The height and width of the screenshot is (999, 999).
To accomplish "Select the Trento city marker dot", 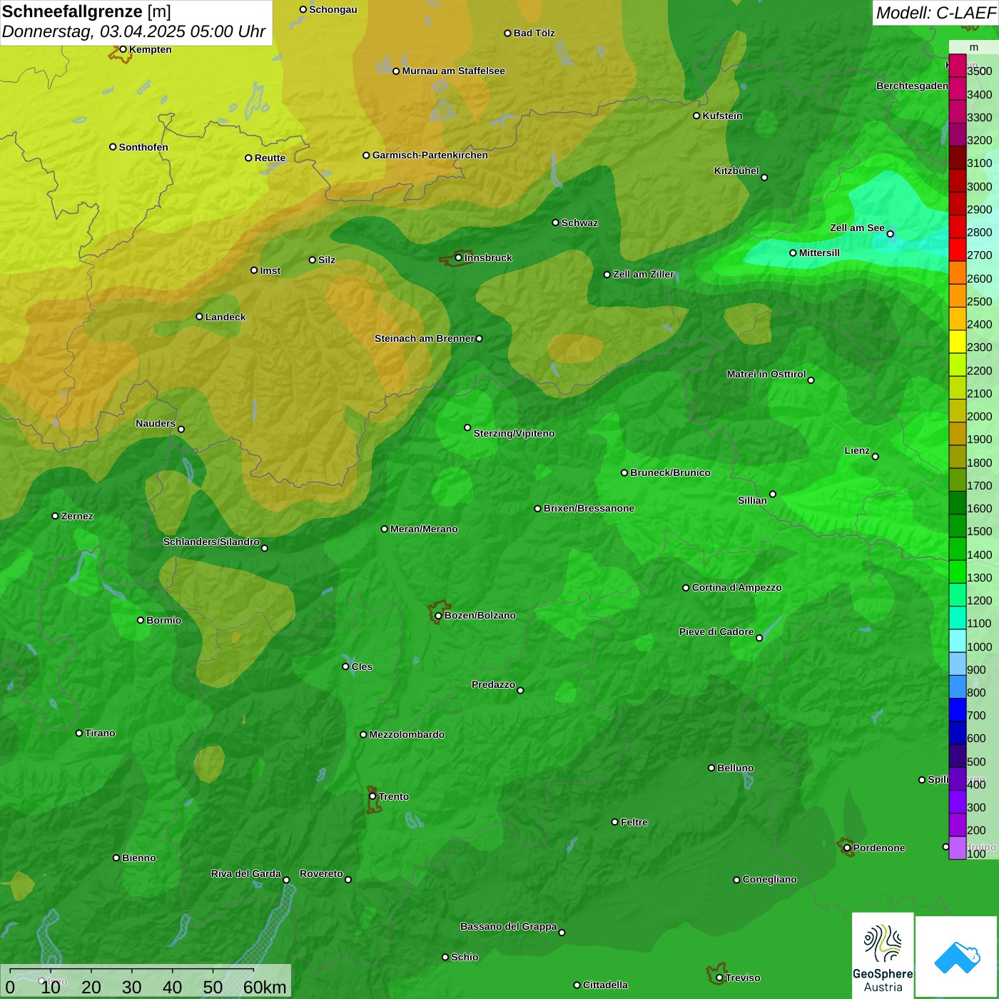I will point(372,796).
